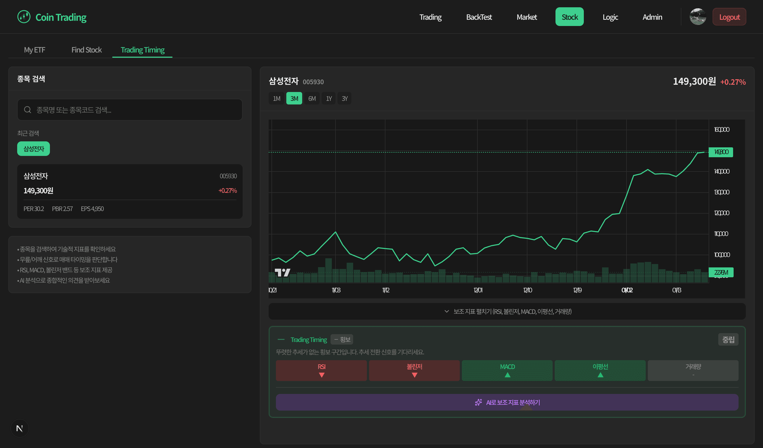Switch to the Find Stock tab

click(86, 50)
